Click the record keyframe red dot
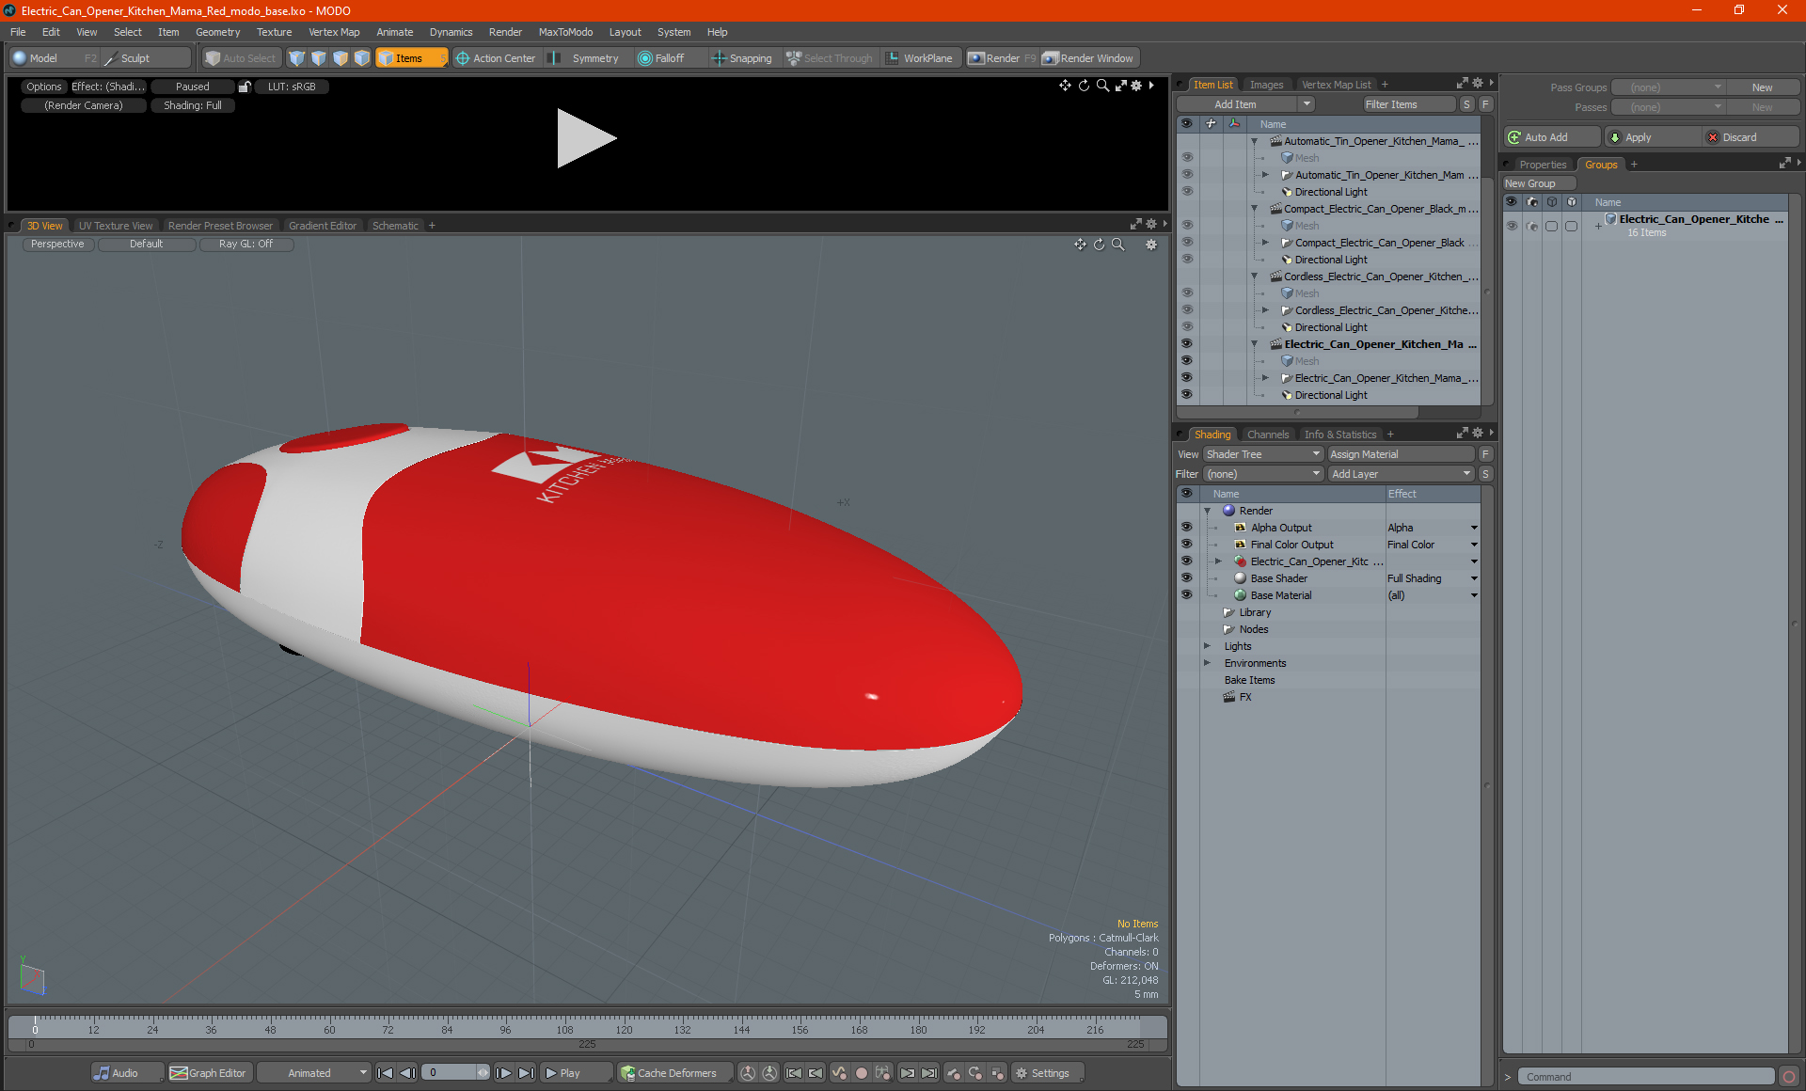The height and width of the screenshot is (1091, 1806). pos(862,1073)
